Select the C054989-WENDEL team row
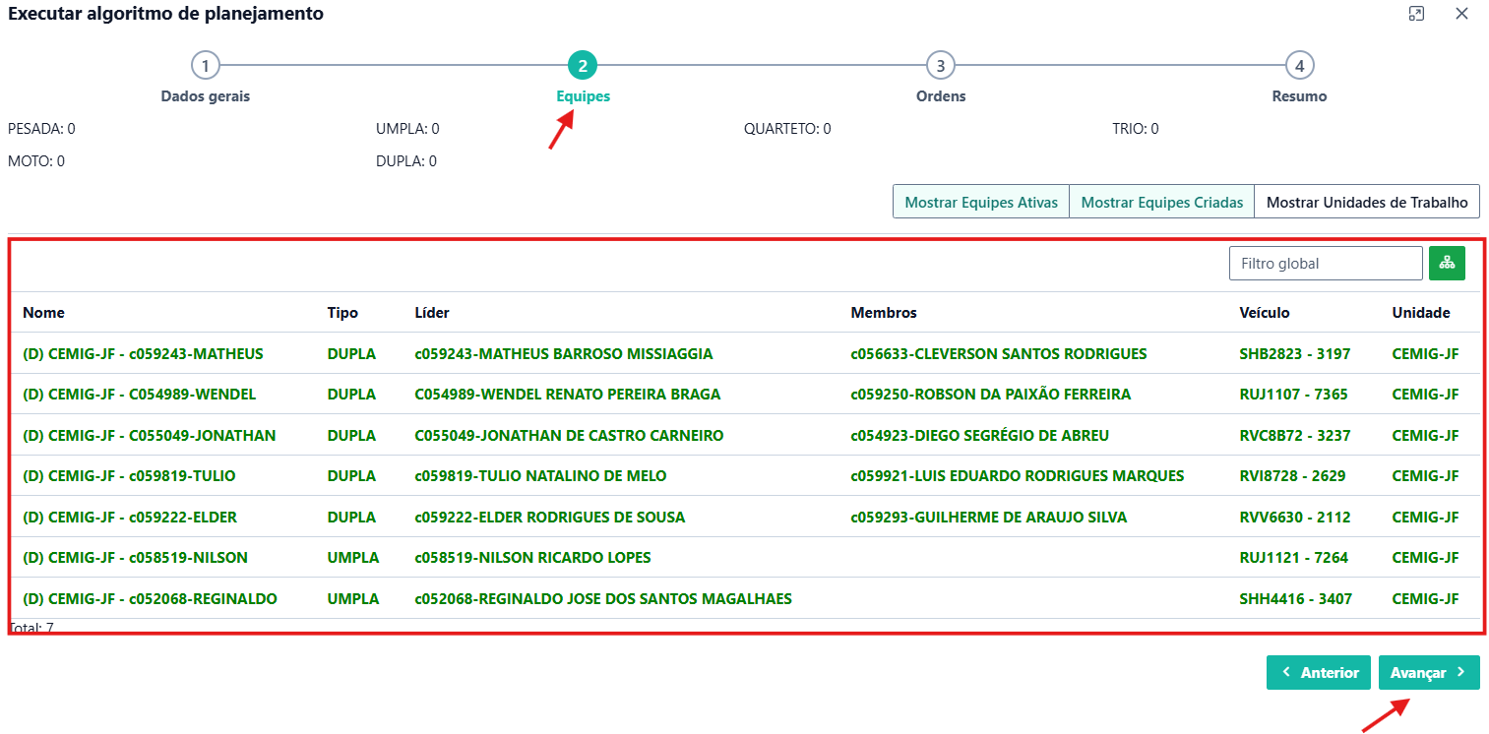This screenshot has width=1489, height=734. [139, 395]
